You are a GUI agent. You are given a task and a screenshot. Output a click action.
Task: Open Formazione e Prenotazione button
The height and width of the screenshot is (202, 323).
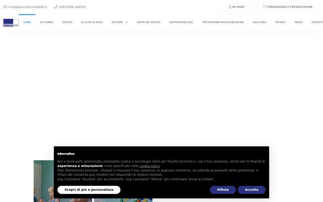(288, 7)
